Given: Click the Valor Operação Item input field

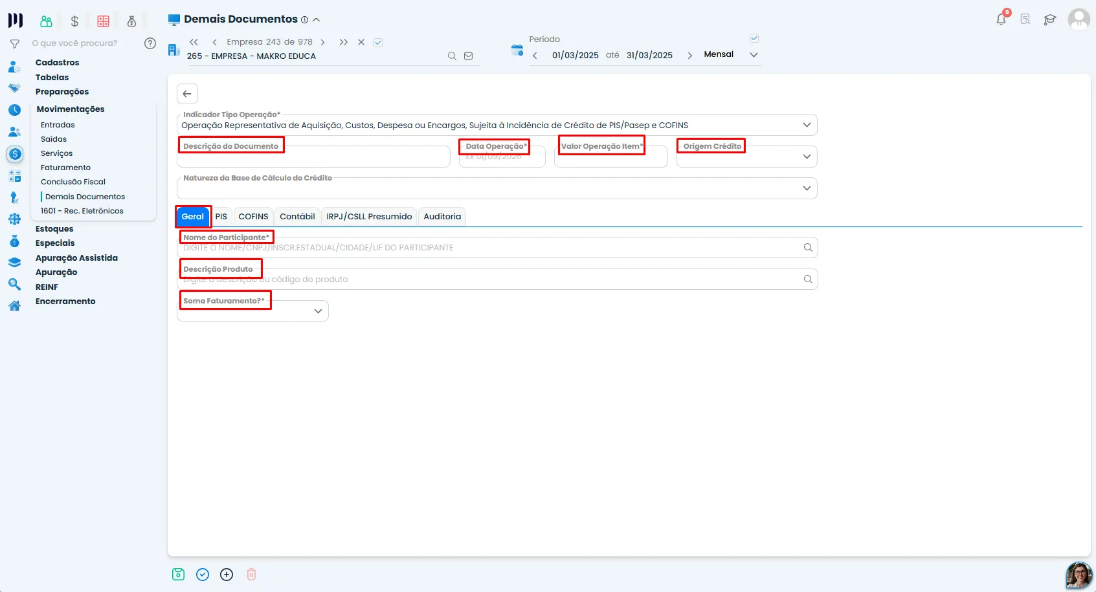Looking at the screenshot, I should coord(610,157).
